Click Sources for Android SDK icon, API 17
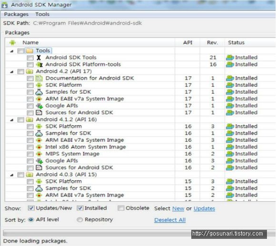 (39, 113)
